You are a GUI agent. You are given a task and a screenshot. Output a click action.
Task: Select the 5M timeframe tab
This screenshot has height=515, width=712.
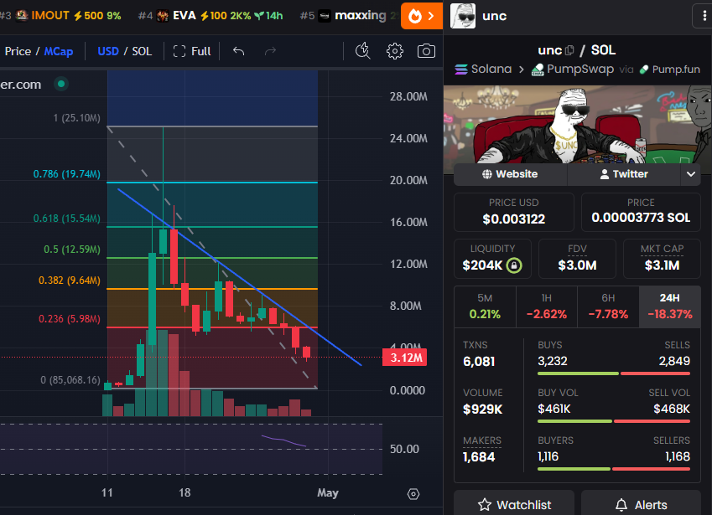(x=485, y=306)
